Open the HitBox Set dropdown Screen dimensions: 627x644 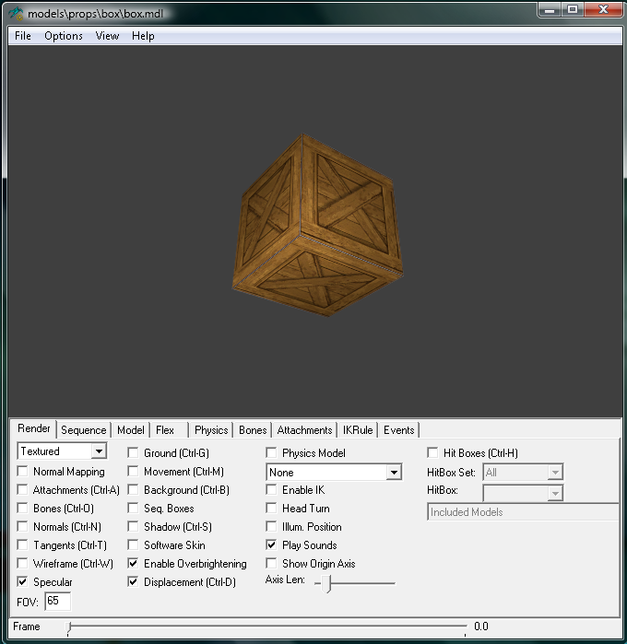tap(554, 473)
